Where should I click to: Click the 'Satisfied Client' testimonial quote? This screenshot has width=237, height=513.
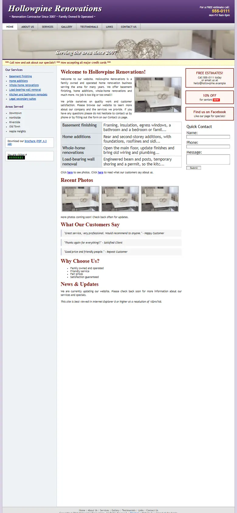point(121,243)
